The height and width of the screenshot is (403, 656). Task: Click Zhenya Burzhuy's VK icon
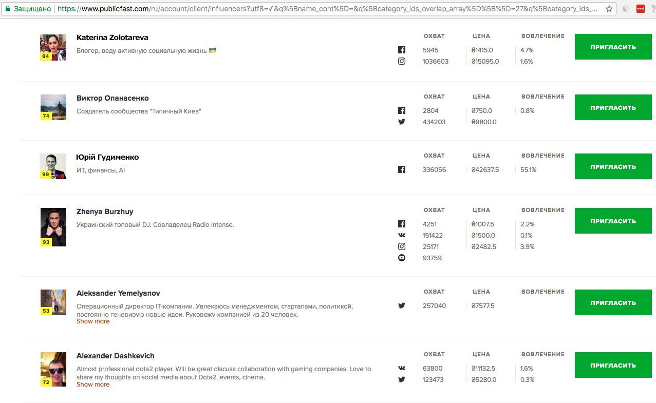tap(402, 235)
